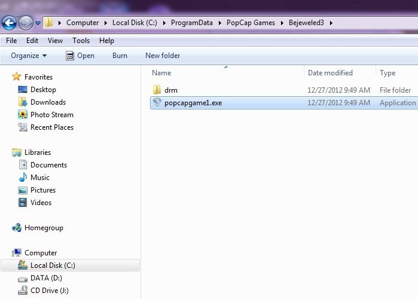Click the CD Drive (J:) disc icon
Screen dimensions: 418x299
pyautogui.click(x=23, y=290)
